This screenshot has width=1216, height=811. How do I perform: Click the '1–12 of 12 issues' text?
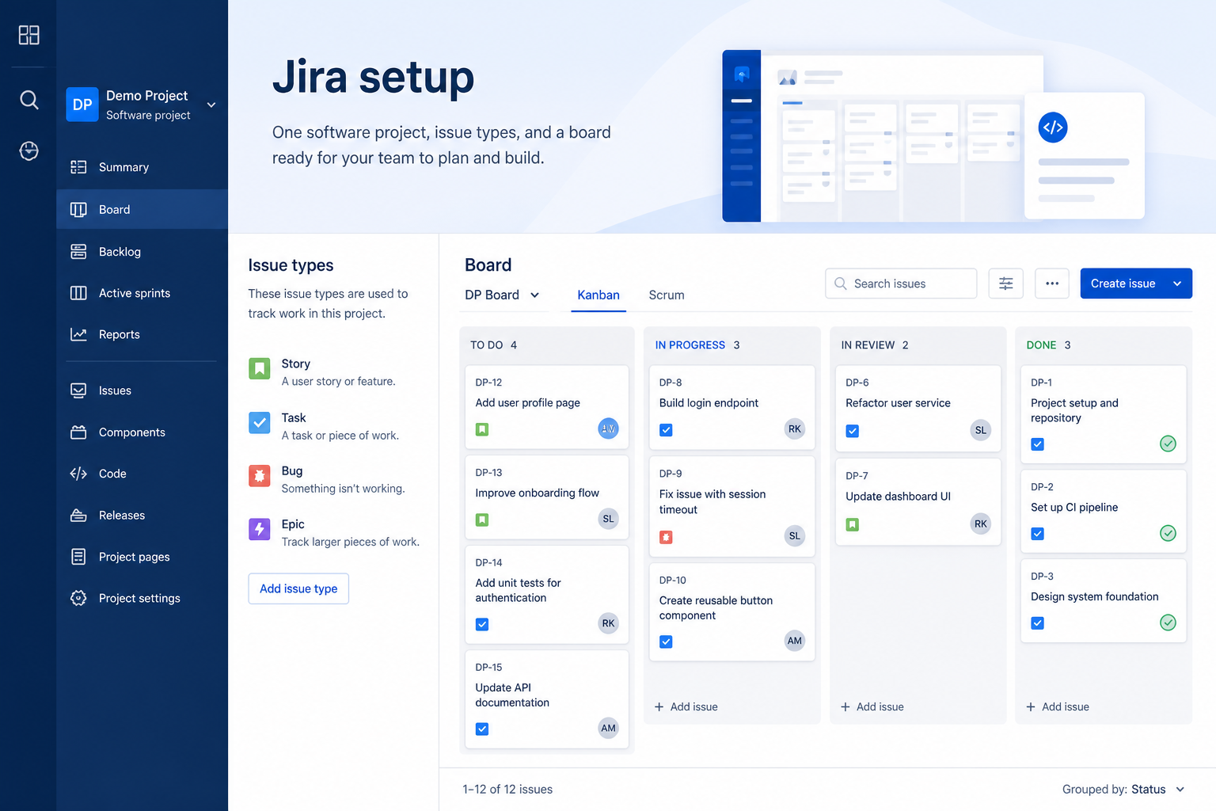point(507,789)
